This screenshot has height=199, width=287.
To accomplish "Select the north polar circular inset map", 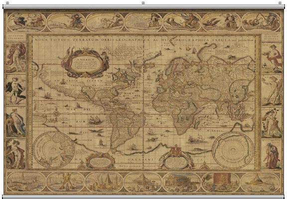I will click(x=54, y=149).
